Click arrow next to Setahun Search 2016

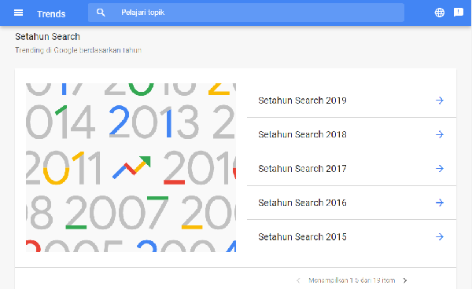(x=440, y=203)
